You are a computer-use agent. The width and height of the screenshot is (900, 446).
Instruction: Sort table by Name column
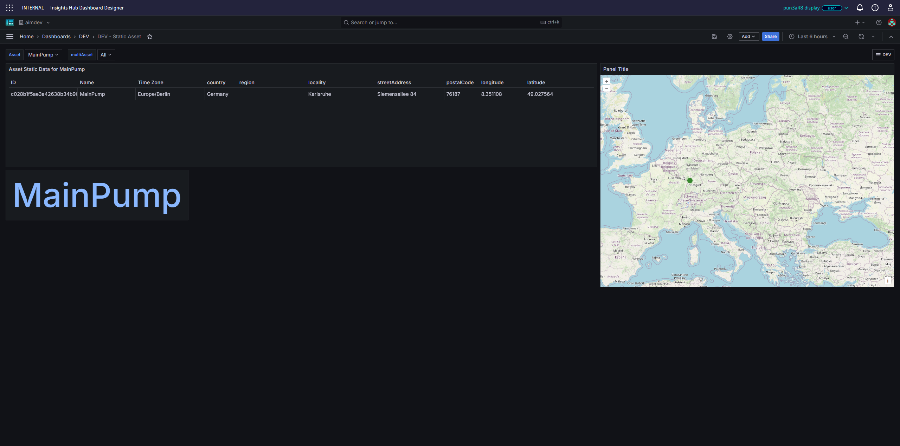[87, 82]
